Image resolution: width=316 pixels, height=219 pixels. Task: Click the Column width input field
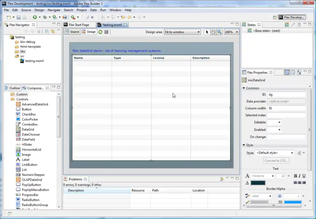pos(286,108)
